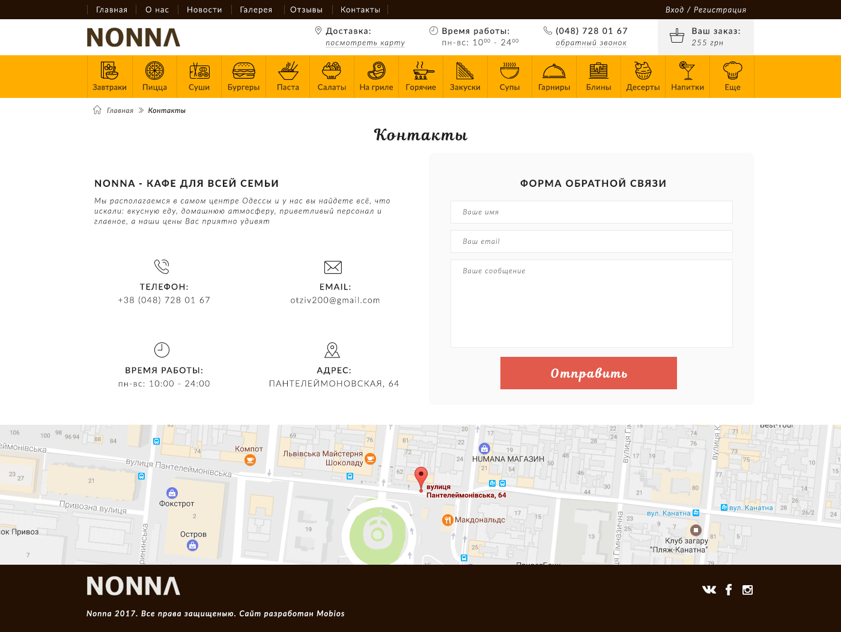841x632 pixels.
Task: Submit the form with Отправить button
Action: (589, 373)
